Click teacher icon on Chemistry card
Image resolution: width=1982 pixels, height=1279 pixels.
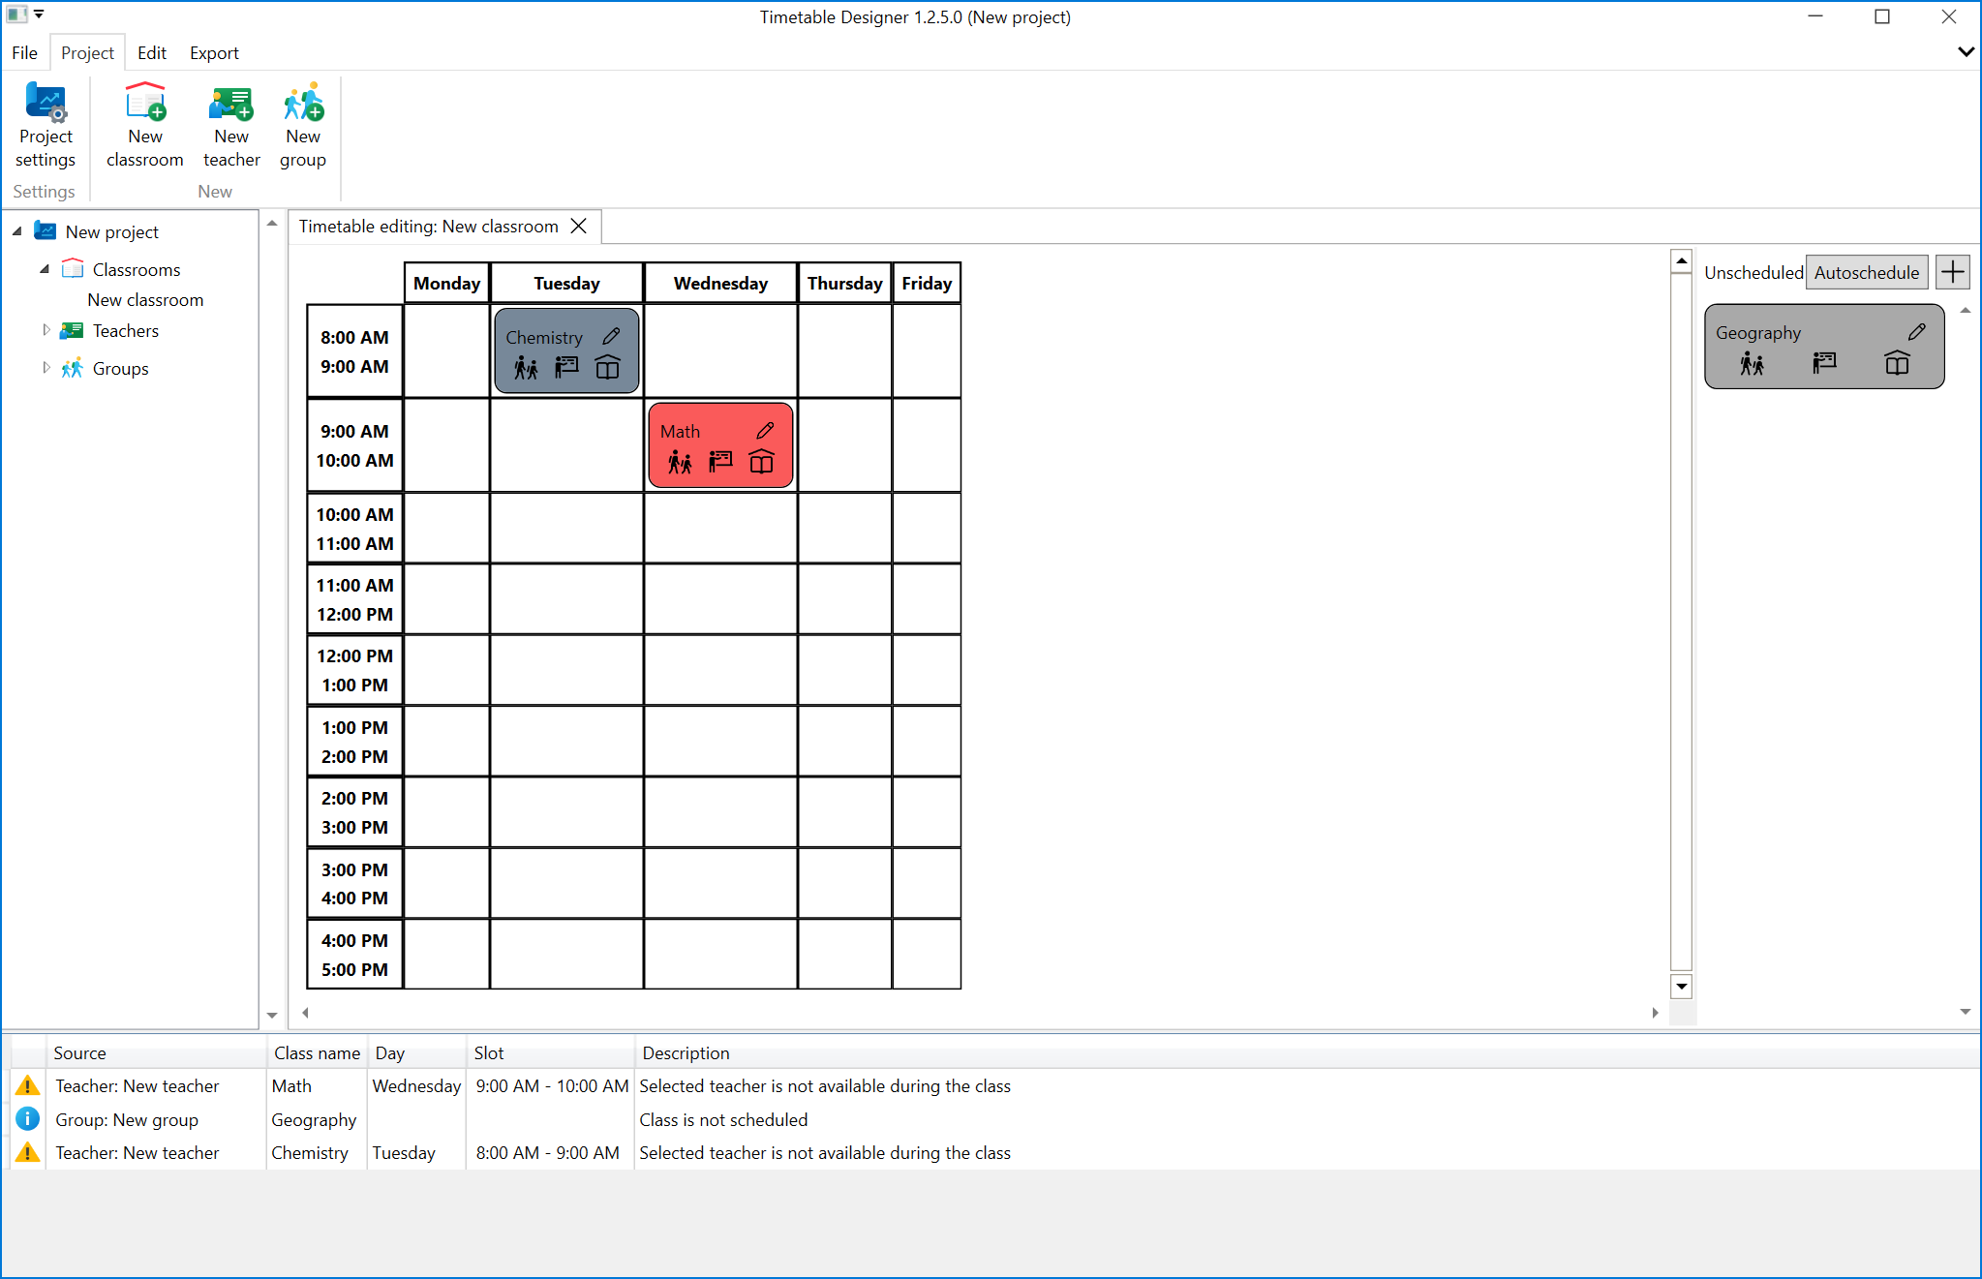coord(566,367)
